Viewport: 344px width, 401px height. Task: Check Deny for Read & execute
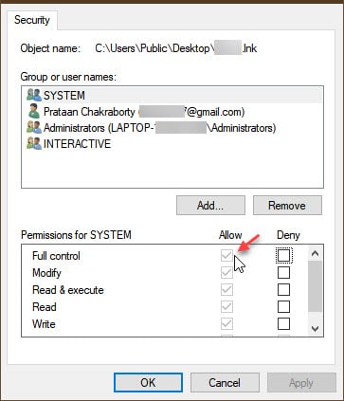(283, 290)
